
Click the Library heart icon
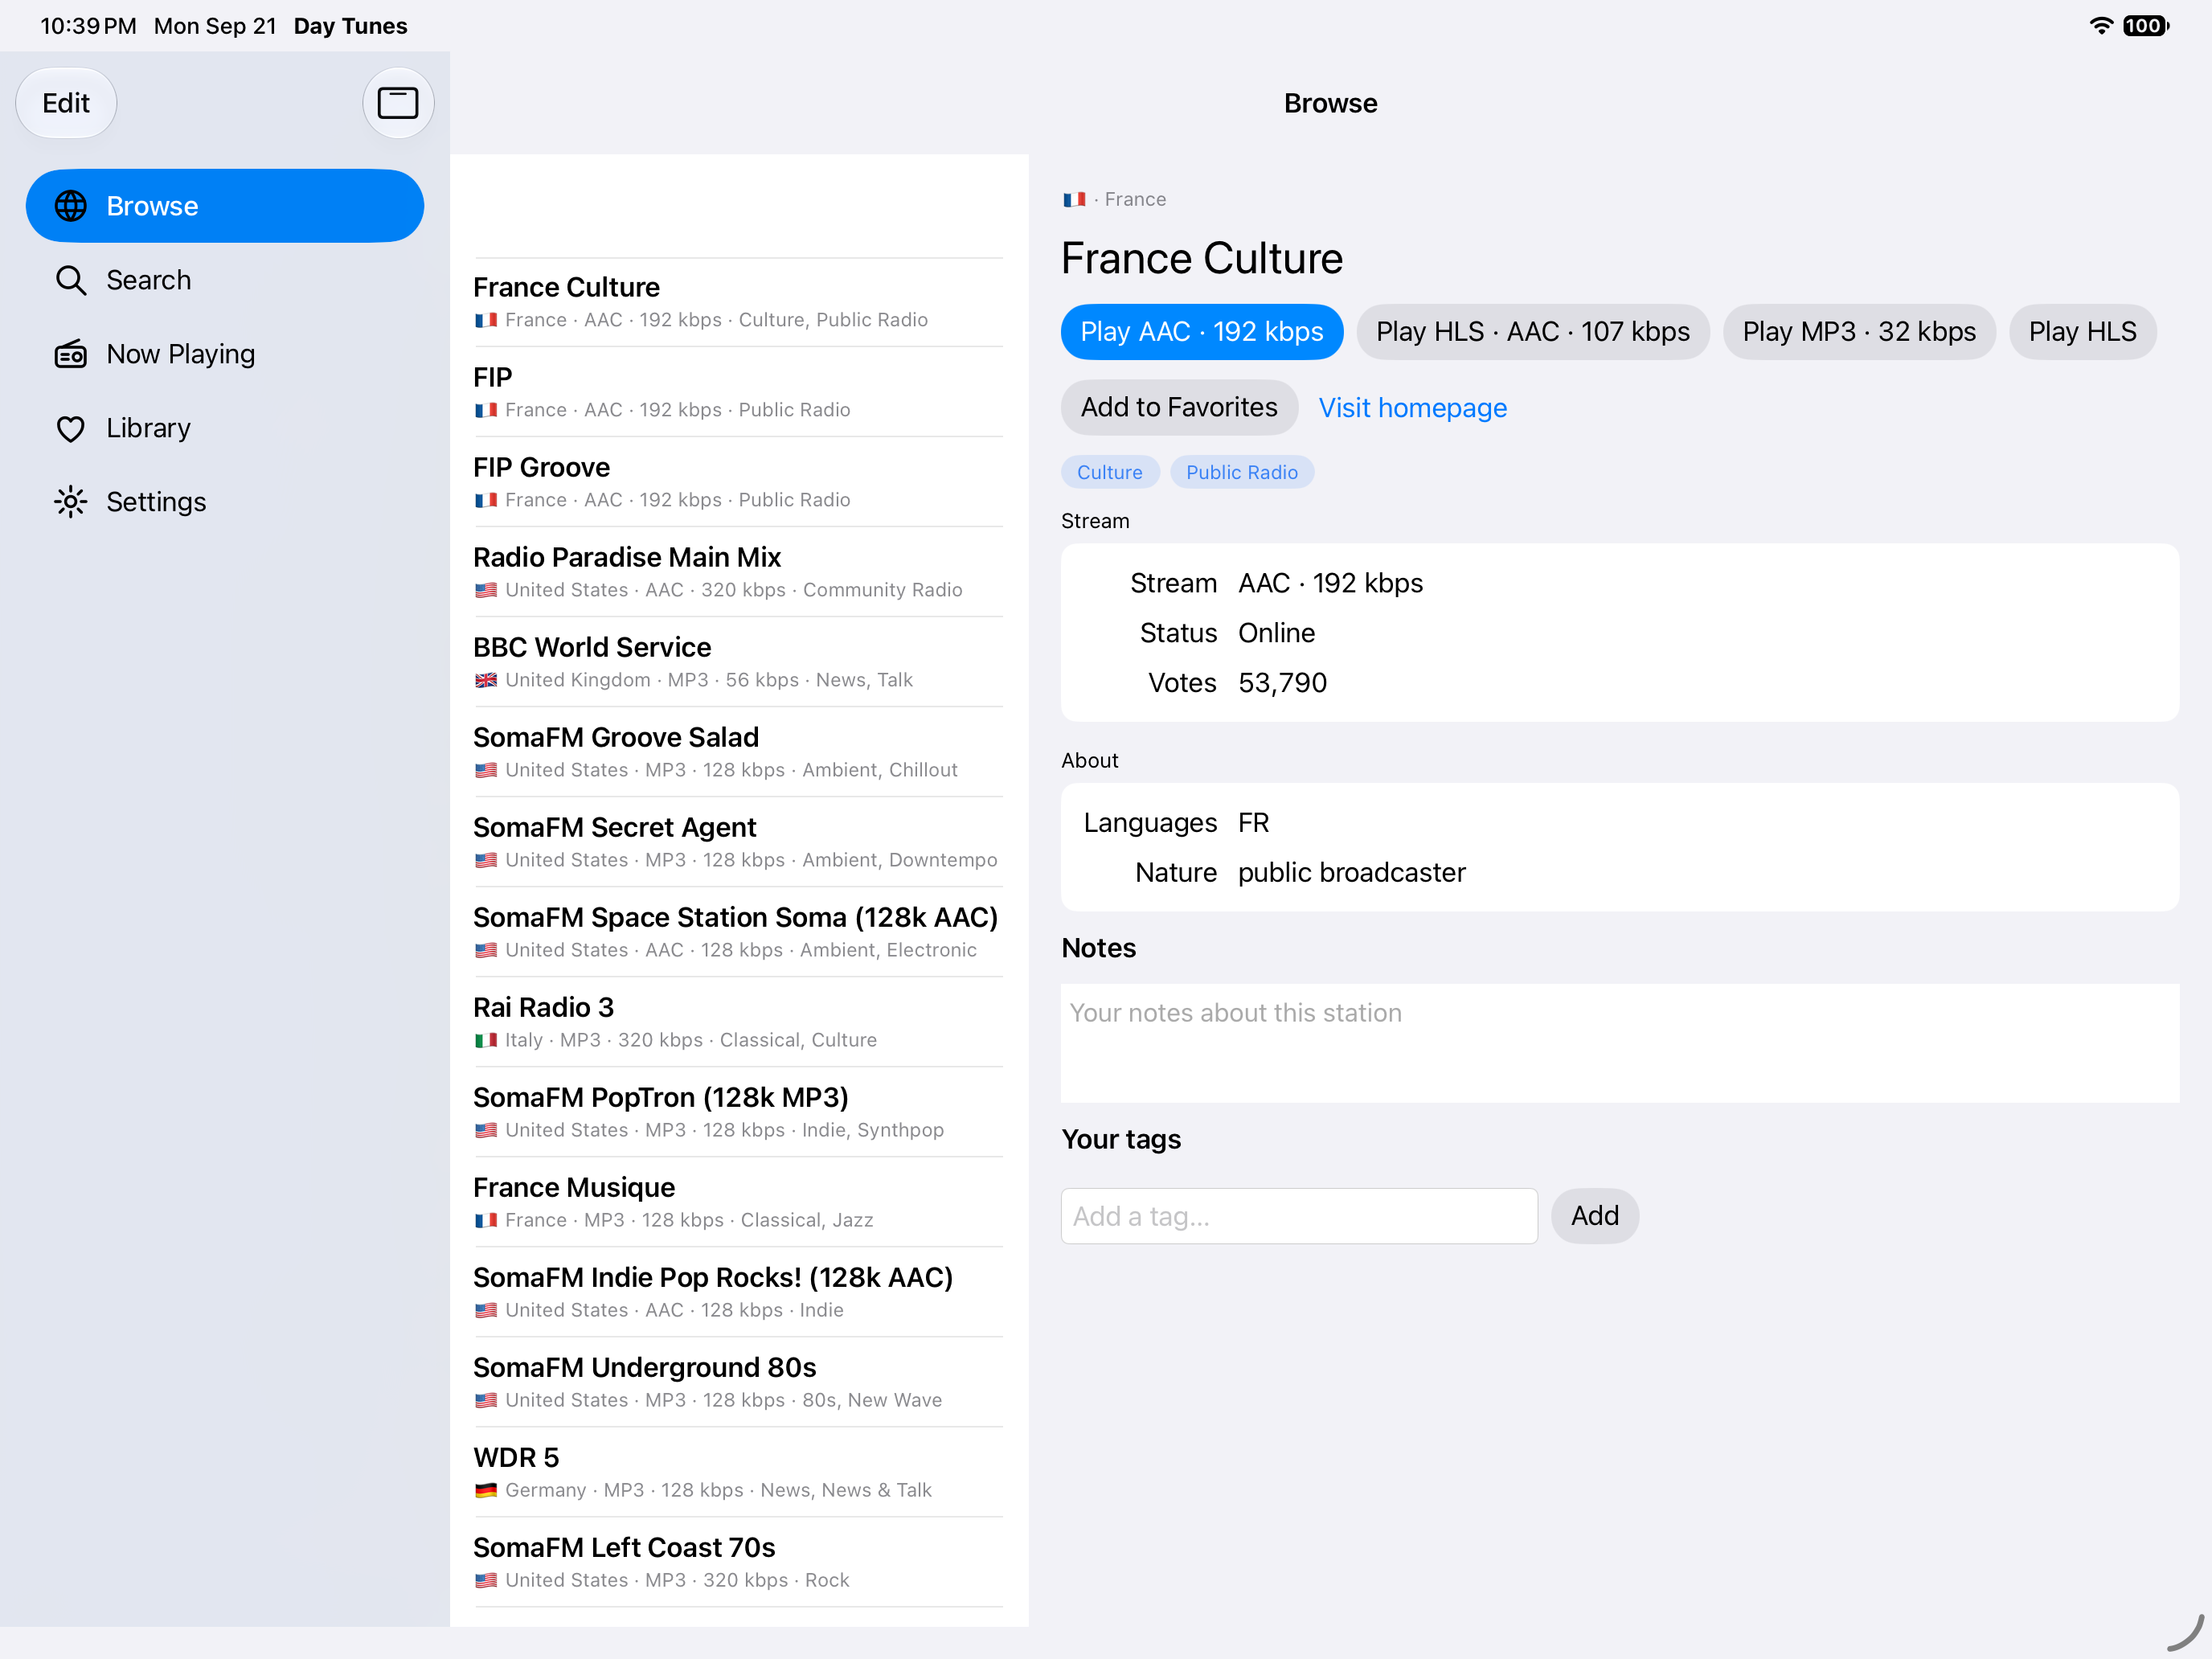coord(70,428)
